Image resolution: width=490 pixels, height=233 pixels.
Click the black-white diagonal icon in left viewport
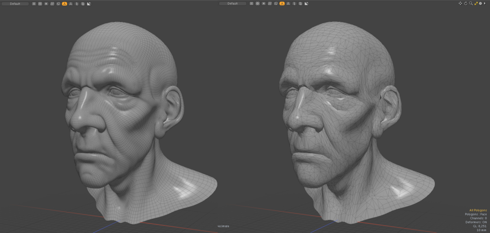(89, 4)
